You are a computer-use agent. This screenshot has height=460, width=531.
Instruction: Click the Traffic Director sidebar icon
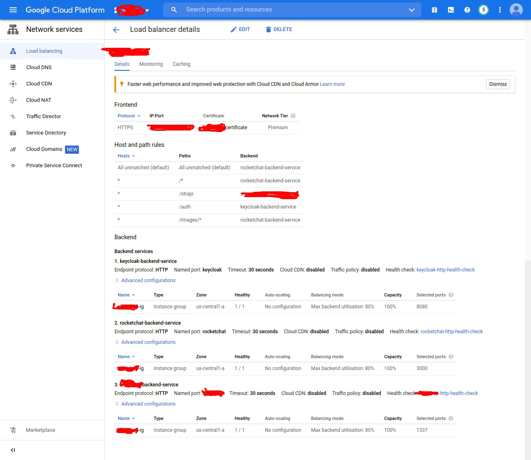pyautogui.click(x=13, y=117)
